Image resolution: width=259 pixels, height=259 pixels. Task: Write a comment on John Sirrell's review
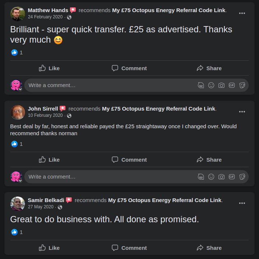pos(110,177)
